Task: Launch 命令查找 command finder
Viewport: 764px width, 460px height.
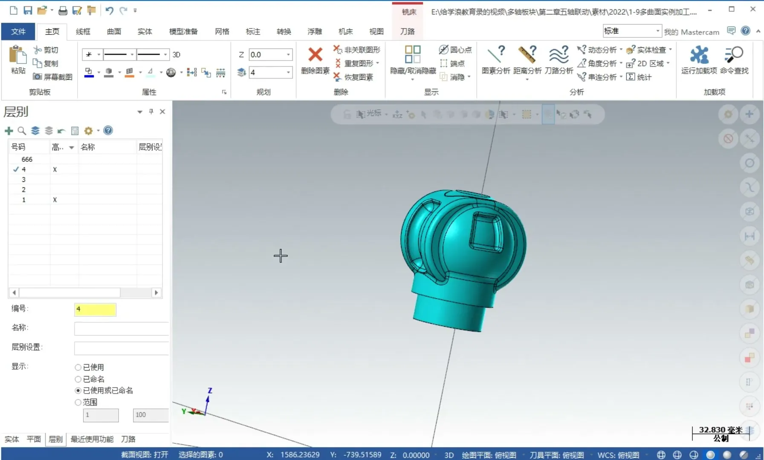Action: click(734, 60)
